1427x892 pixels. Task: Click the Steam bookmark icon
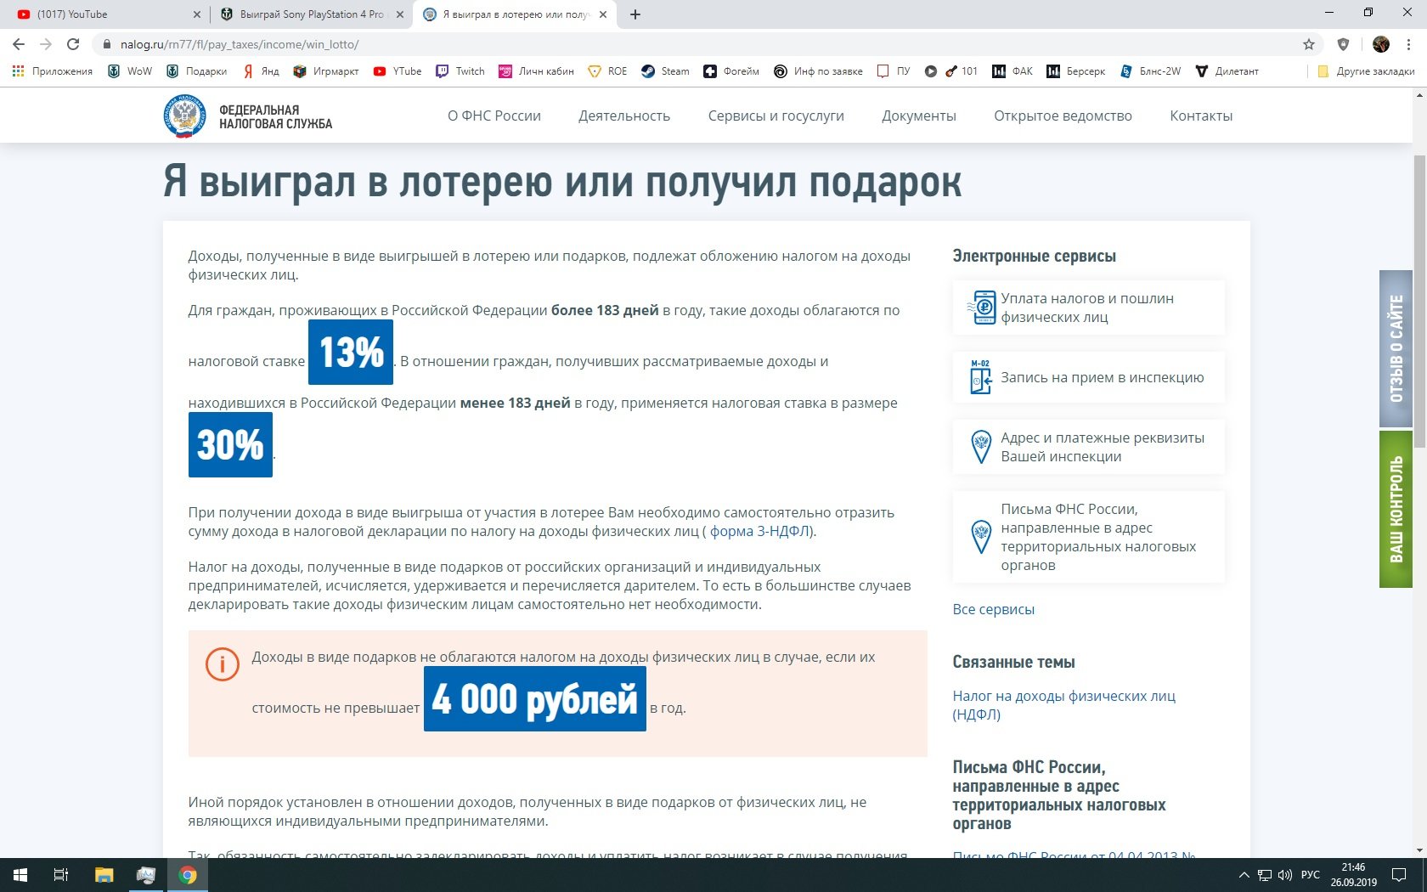[x=648, y=71]
